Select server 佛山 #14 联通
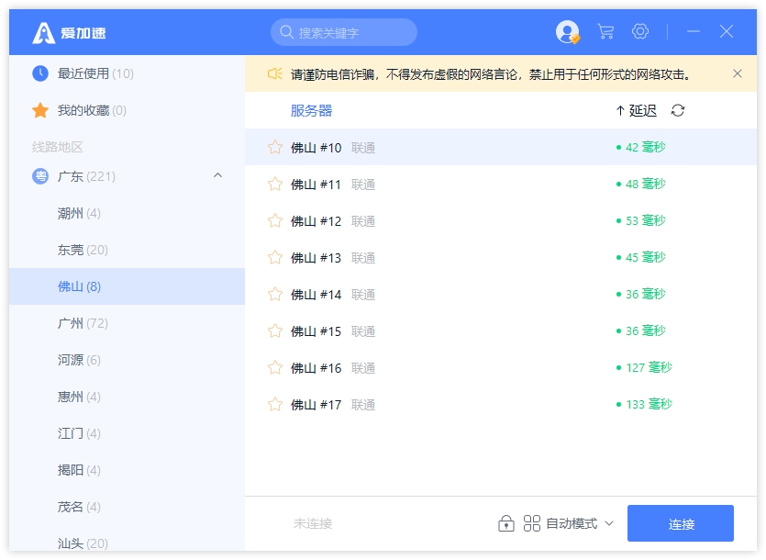 tap(501, 294)
